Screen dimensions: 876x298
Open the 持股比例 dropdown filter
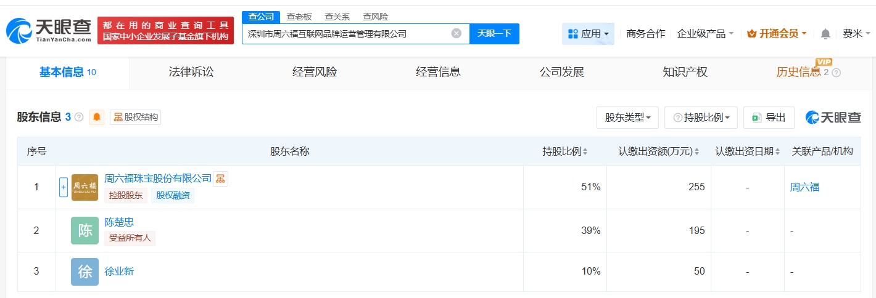[x=701, y=118]
